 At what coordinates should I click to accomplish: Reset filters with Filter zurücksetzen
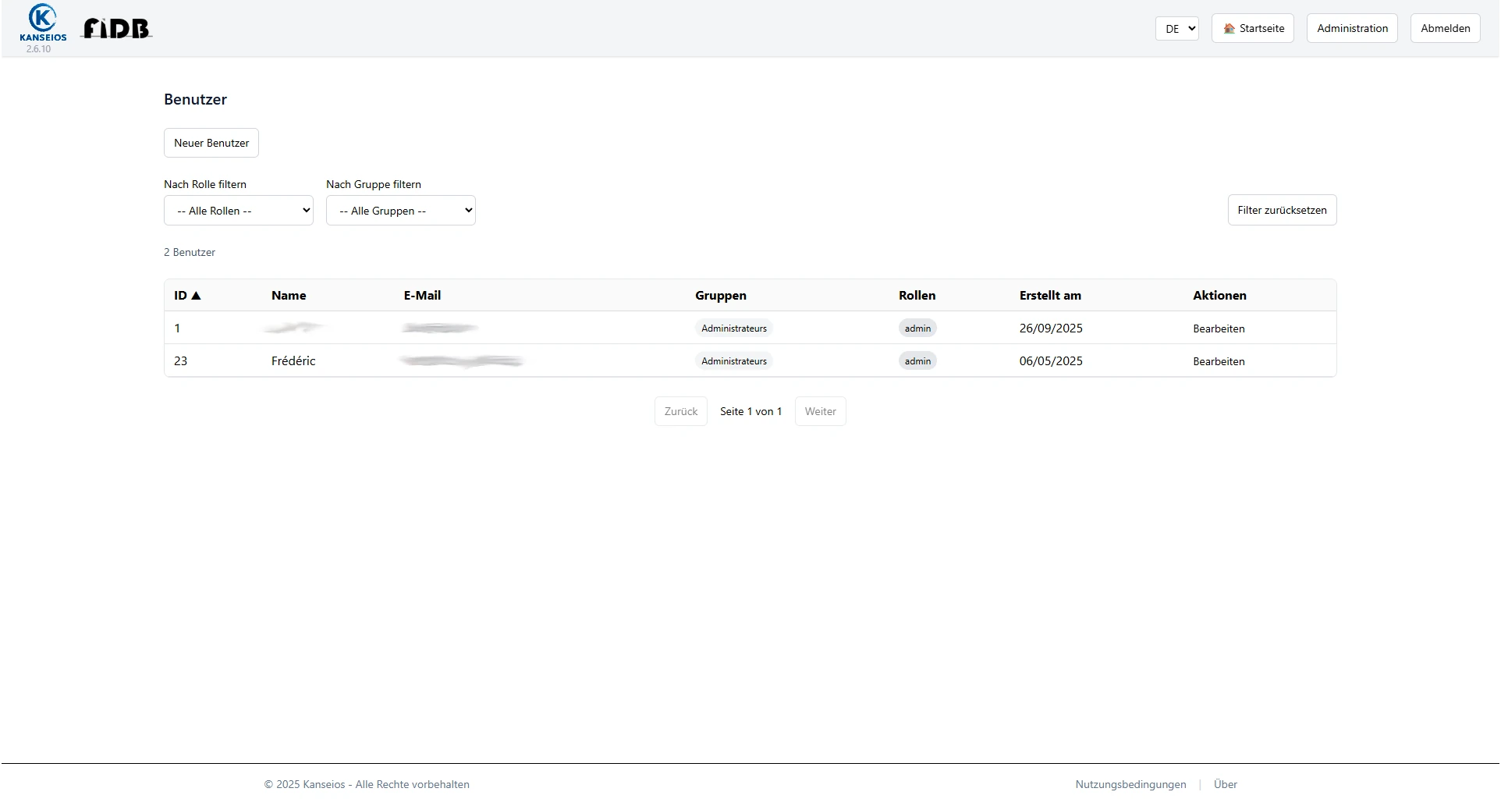1282,210
